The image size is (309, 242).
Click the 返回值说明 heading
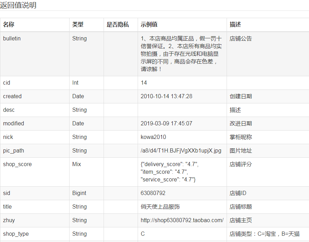18,5
